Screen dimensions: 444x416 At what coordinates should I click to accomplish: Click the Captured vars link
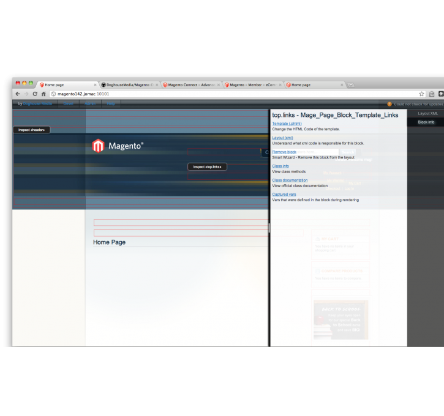click(284, 195)
